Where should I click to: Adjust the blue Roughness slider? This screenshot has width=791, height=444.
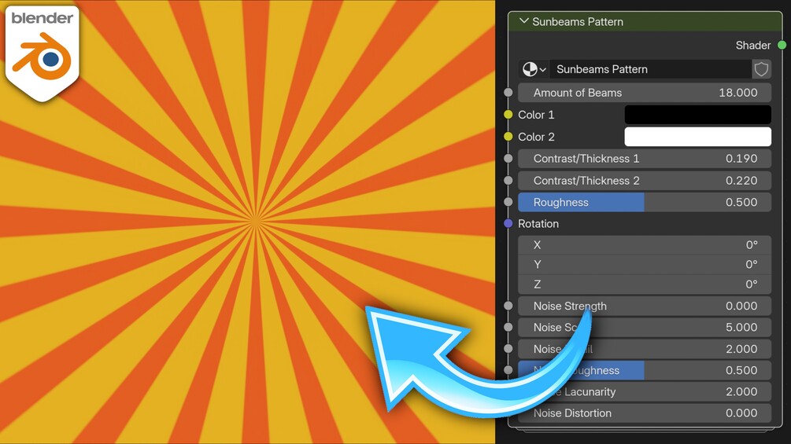click(x=644, y=202)
